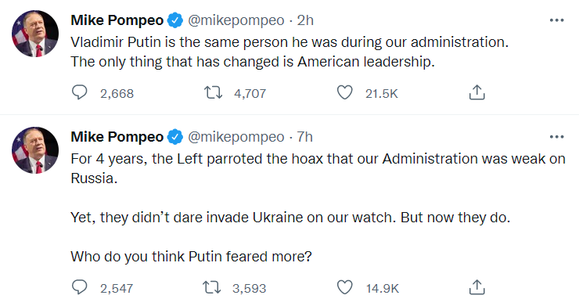Image resolution: width=579 pixels, height=306 pixels.
Task: Click @mikepompeo handle in second tweet
Action: (236, 137)
